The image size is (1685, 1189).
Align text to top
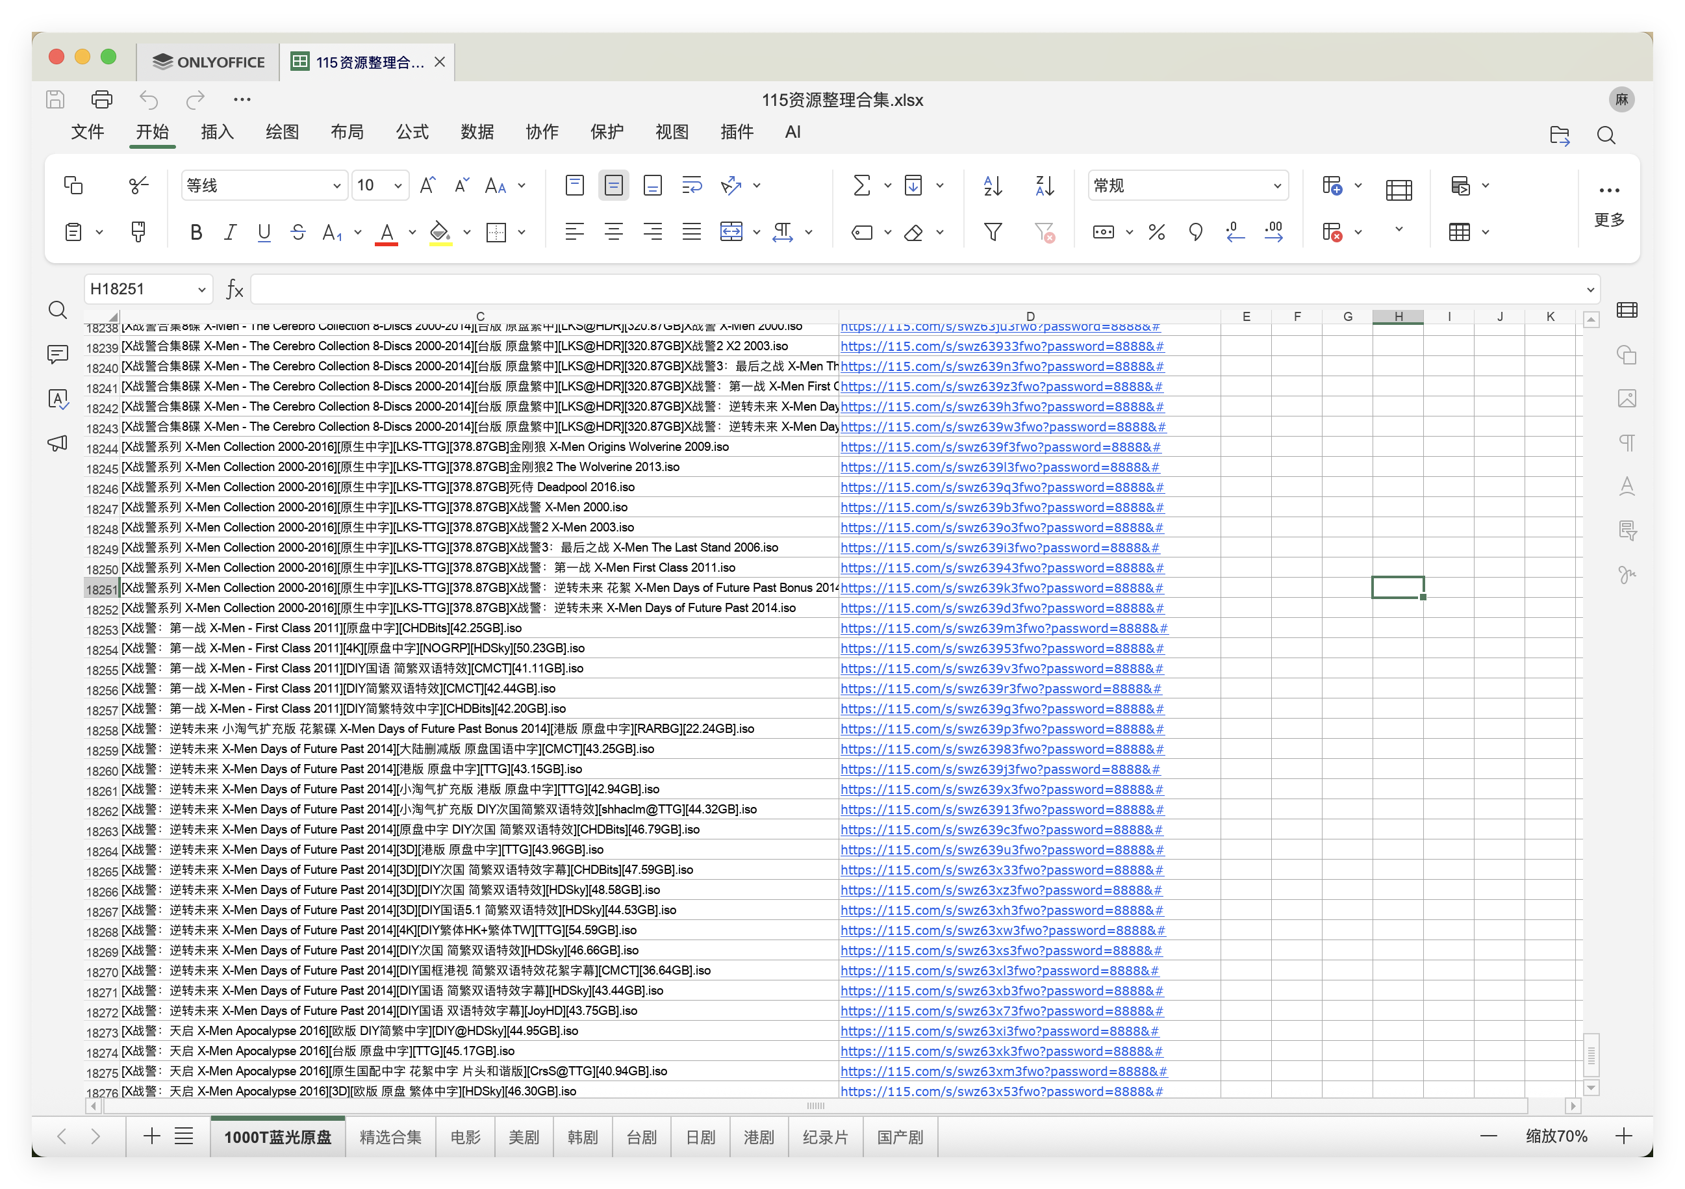click(575, 185)
